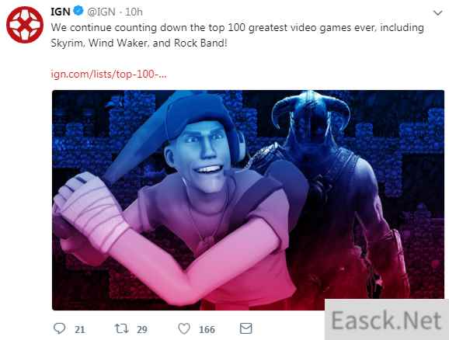The image size is (449, 340).
Task: Open the IGN display name profile link
Action: [61, 12]
